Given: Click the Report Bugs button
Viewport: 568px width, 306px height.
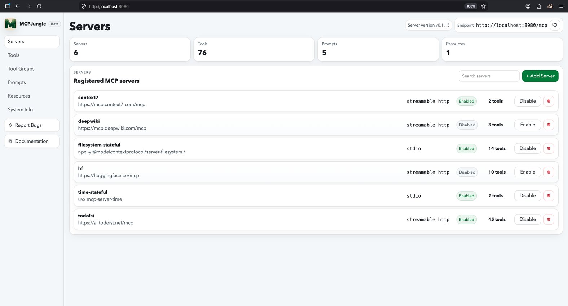Looking at the screenshot, I should tap(32, 125).
